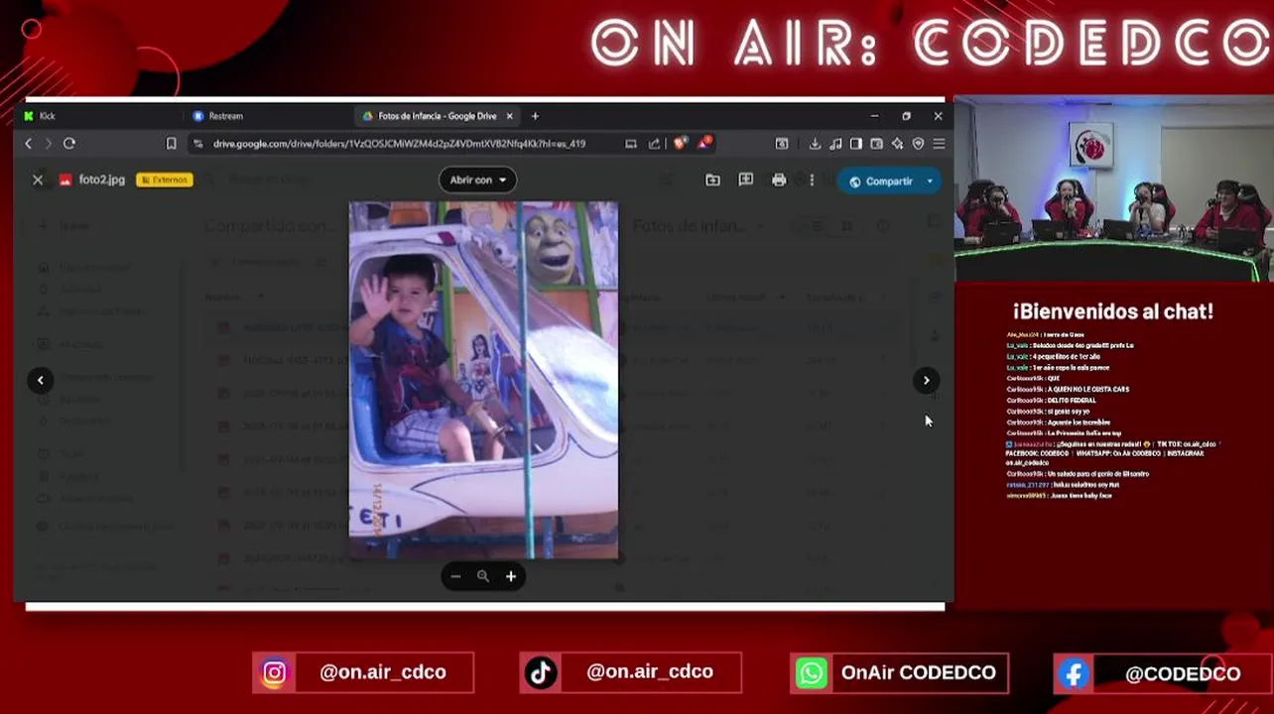The image size is (1274, 714).
Task: Click the foto2.jpg image file icon
Action: click(x=65, y=180)
